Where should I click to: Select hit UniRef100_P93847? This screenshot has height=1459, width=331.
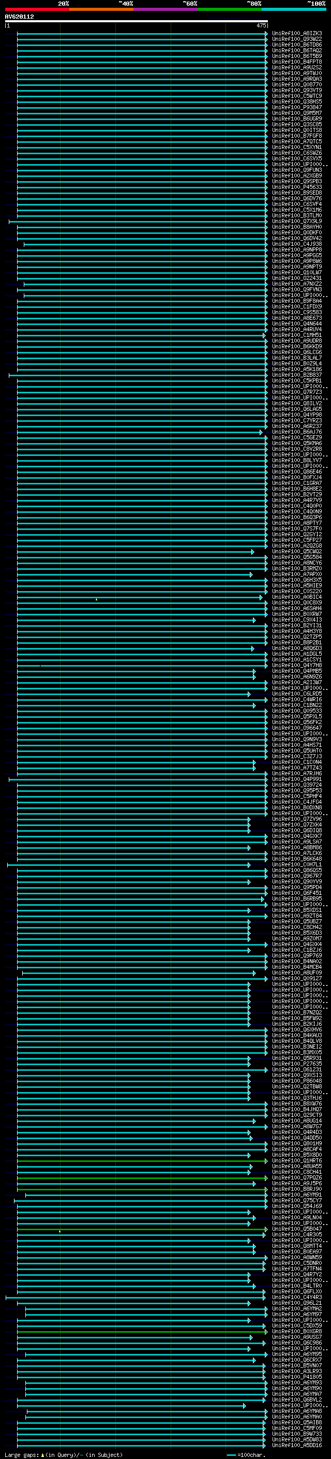pyautogui.click(x=297, y=108)
